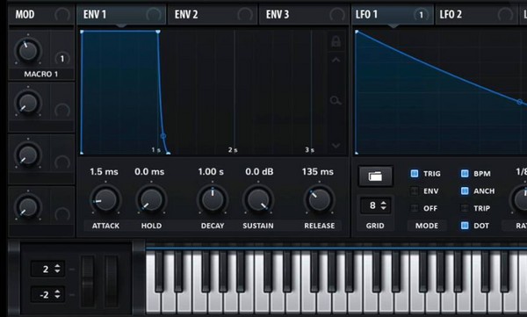This screenshot has width=527, height=317.
Task: Click the LFO 1 curve midpoint handle
Action: [520, 102]
